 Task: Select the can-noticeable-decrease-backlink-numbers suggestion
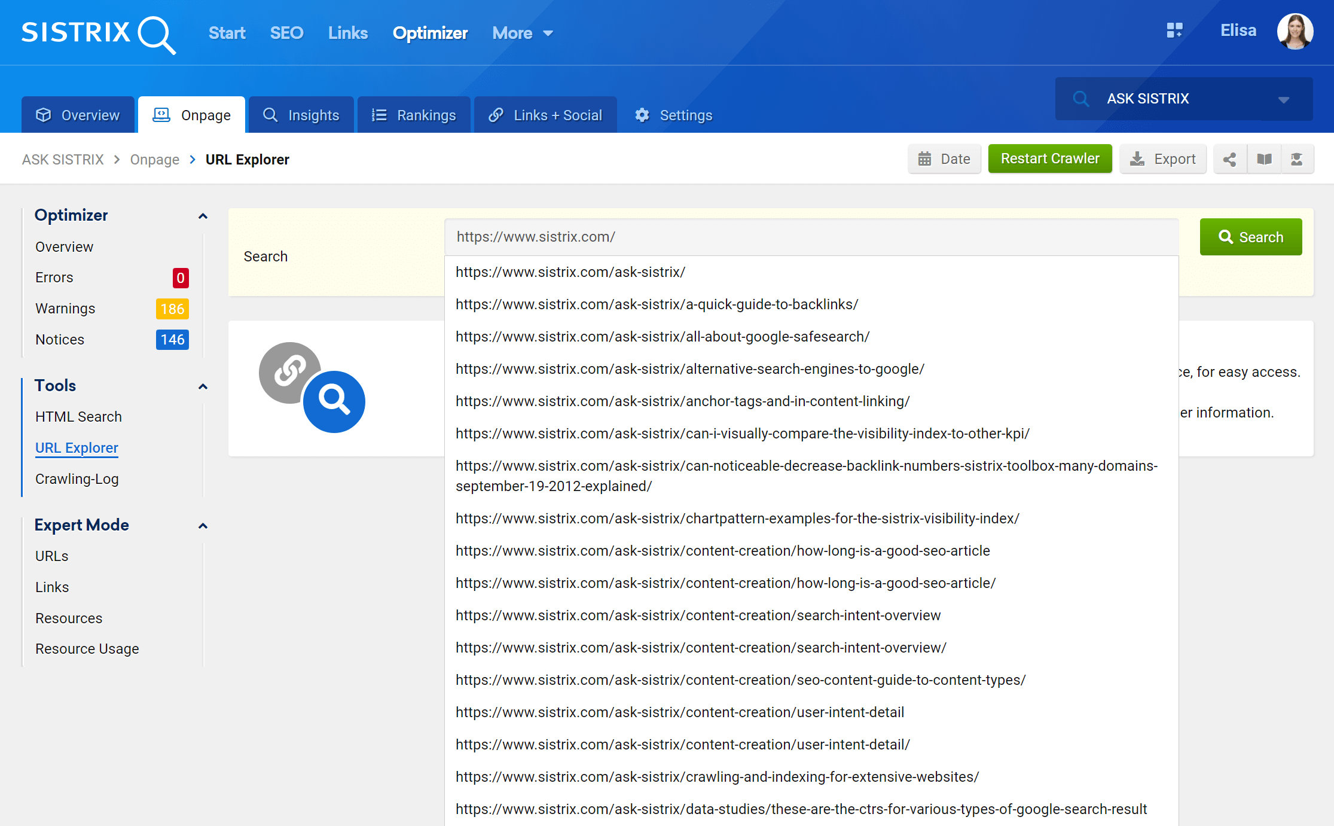coord(811,476)
